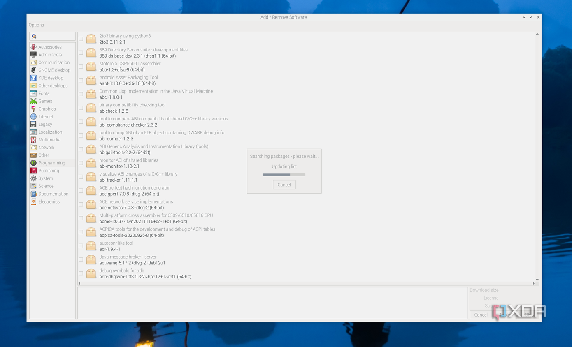Click the package description text area
Viewport: 572px width, 347px height.
272,303
